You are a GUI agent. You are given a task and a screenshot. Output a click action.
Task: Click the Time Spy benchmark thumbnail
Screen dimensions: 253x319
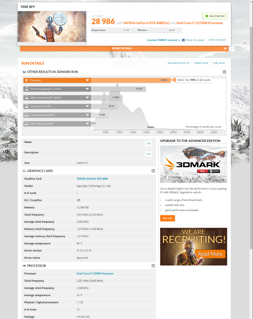click(52, 27)
